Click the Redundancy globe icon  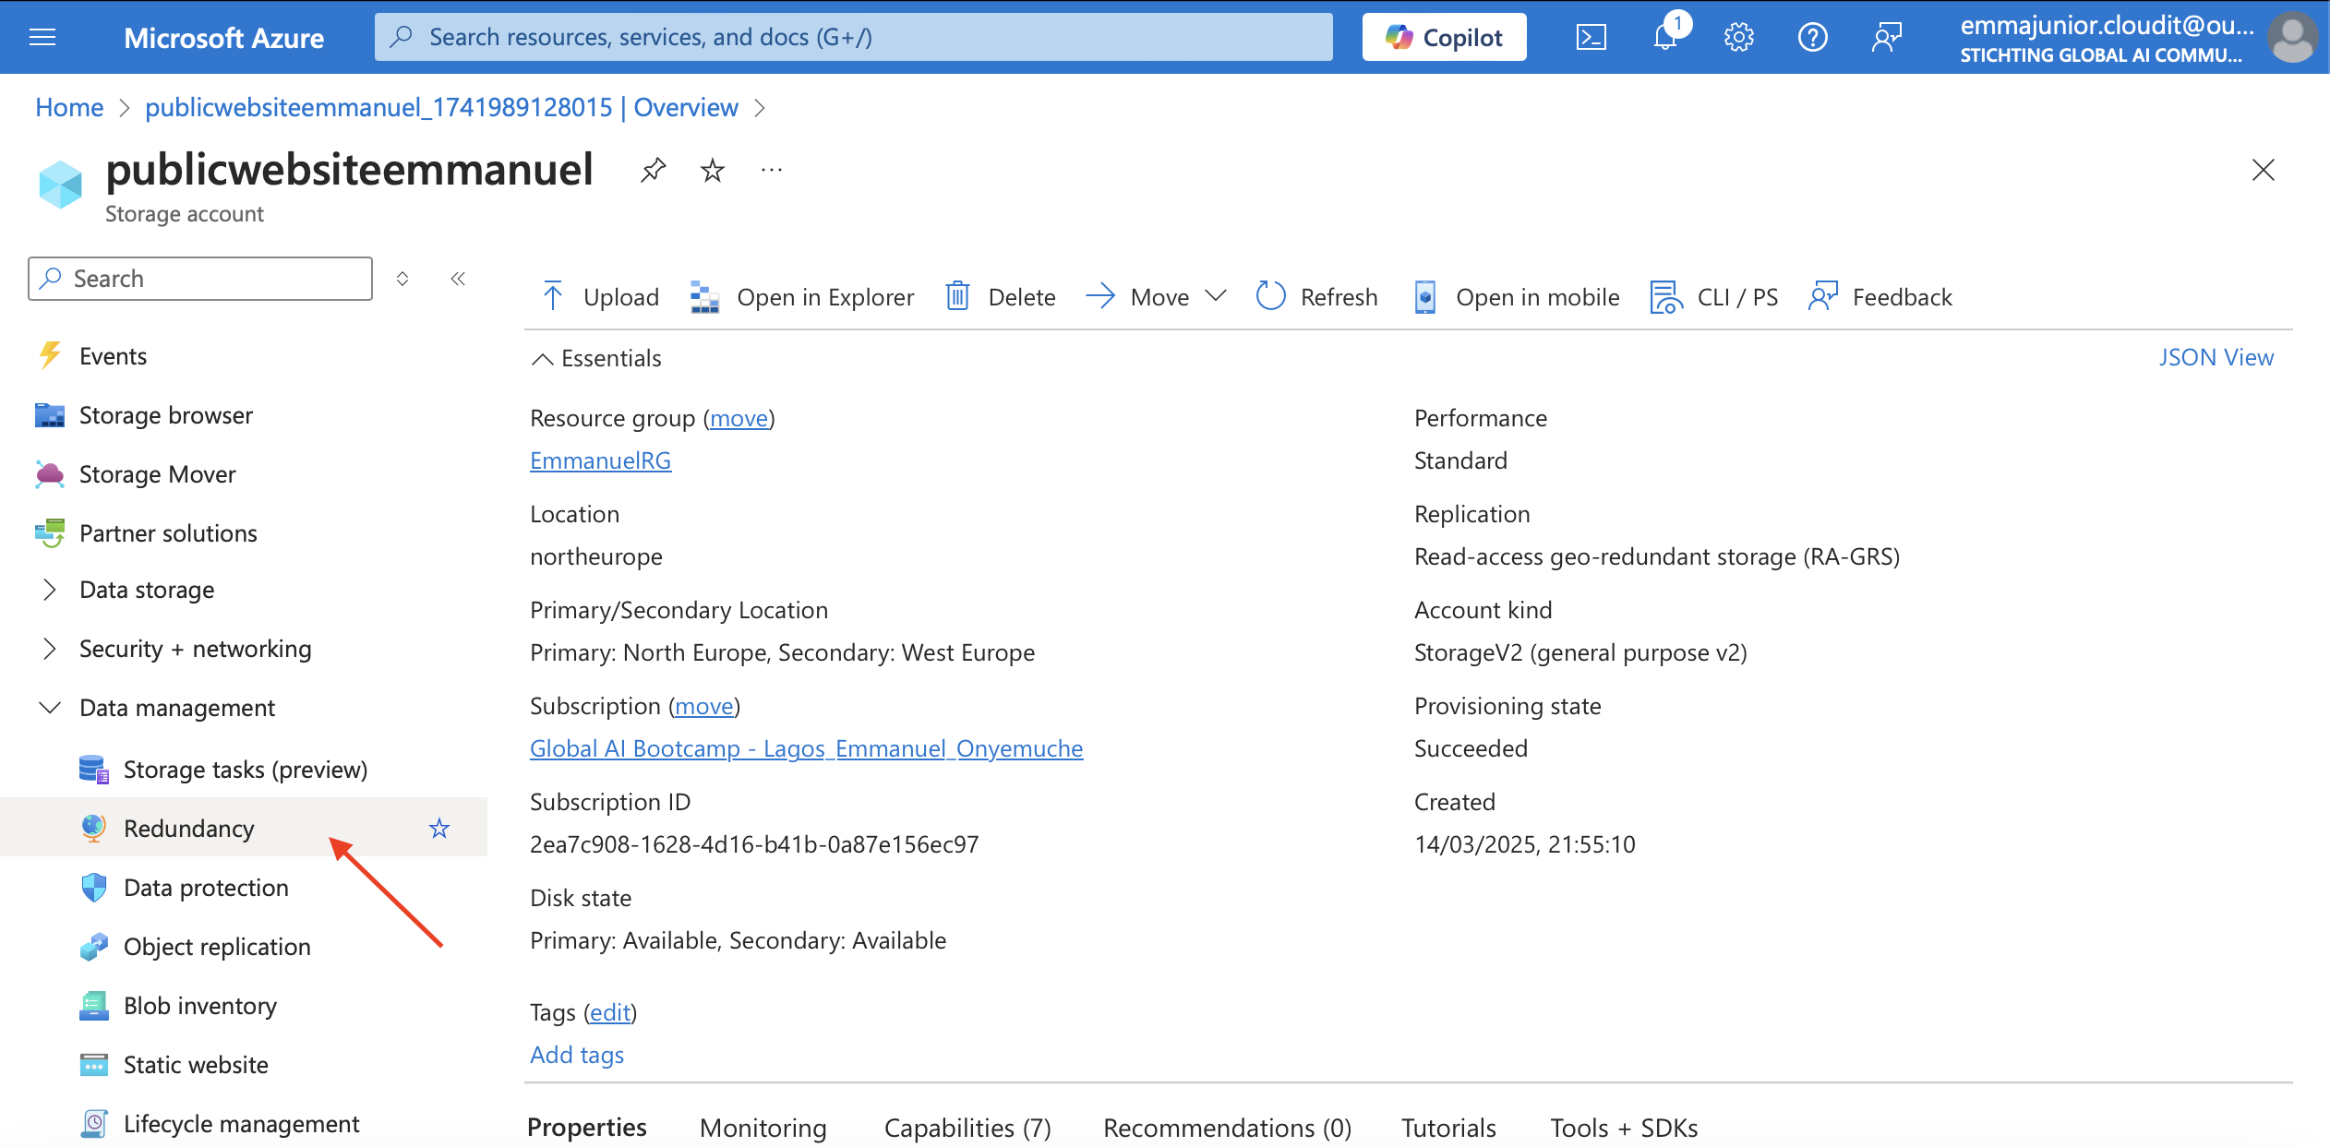(x=93, y=828)
